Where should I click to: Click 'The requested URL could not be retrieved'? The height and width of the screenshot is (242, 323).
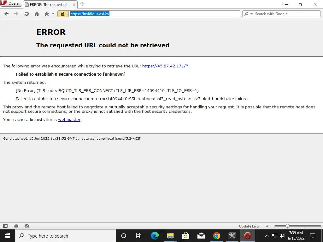click(103, 45)
